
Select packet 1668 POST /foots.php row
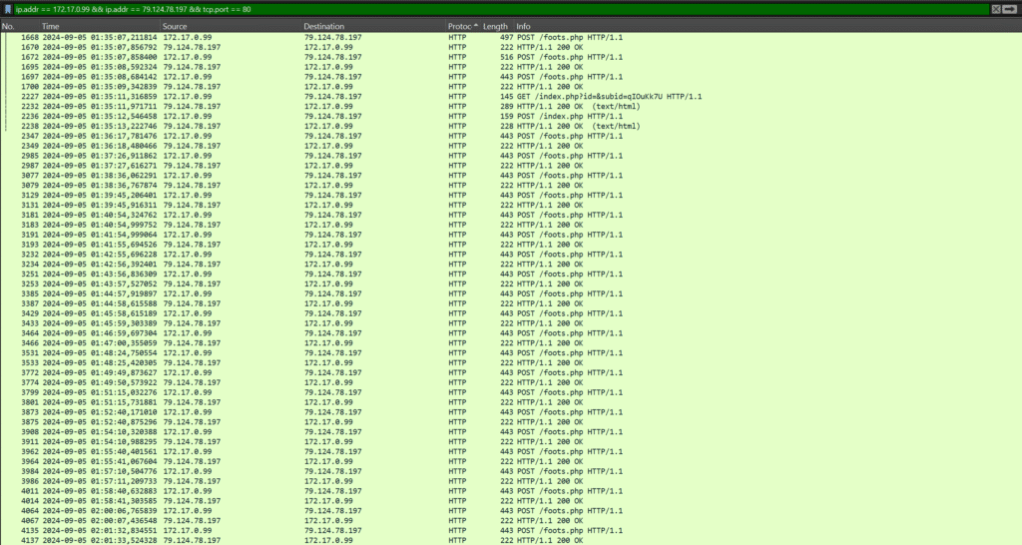511,37
